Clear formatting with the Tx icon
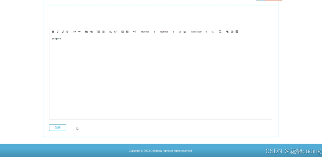 [x=220, y=32]
